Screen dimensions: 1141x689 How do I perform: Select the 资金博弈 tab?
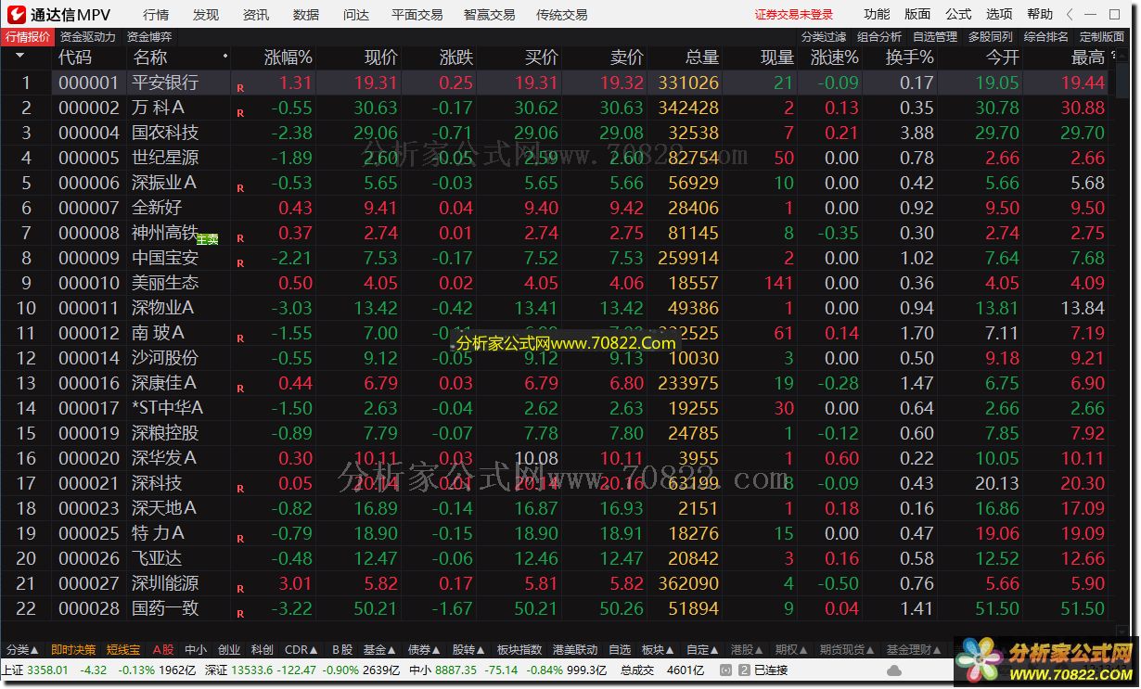click(149, 37)
